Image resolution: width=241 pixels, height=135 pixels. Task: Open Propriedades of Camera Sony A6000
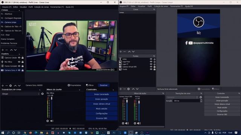[75, 85]
